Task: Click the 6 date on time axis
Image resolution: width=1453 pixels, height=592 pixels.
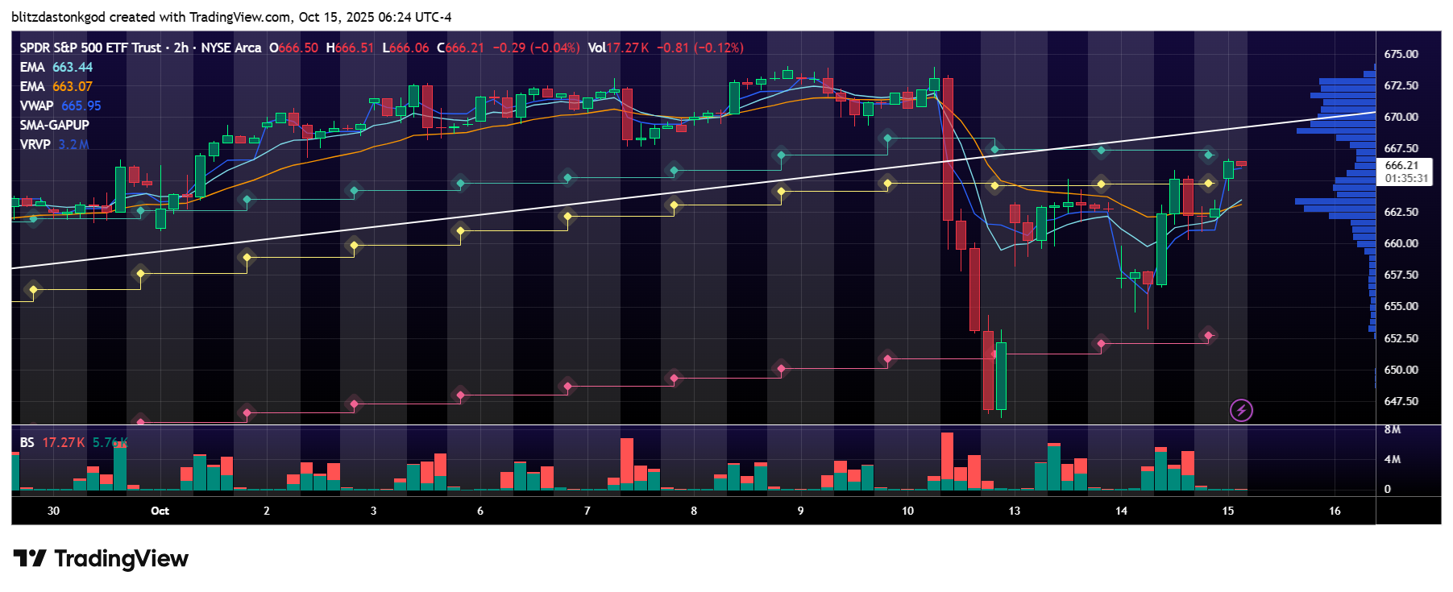Action: point(480,511)
